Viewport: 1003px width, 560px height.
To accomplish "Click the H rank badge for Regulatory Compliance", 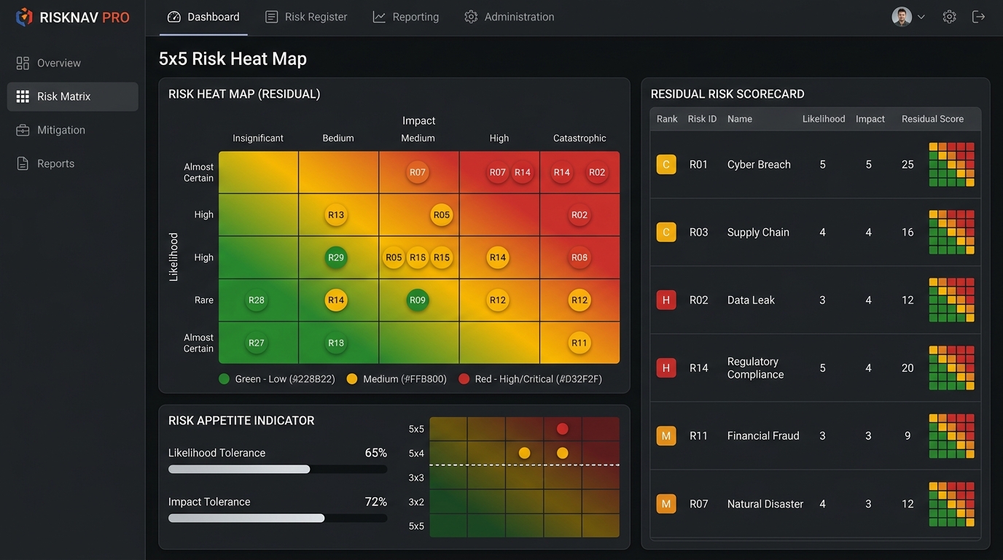I will (666, 368).
